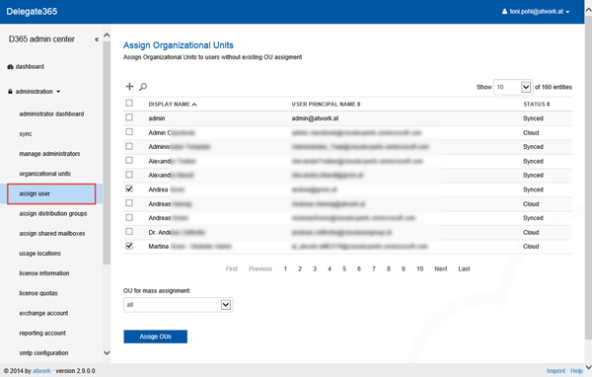
Task: Sort by User Principal Name arrows
Action: tap(359, 105)
